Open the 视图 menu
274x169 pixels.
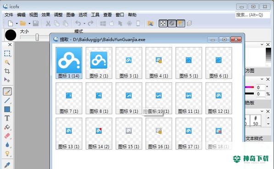coord(34,15)
